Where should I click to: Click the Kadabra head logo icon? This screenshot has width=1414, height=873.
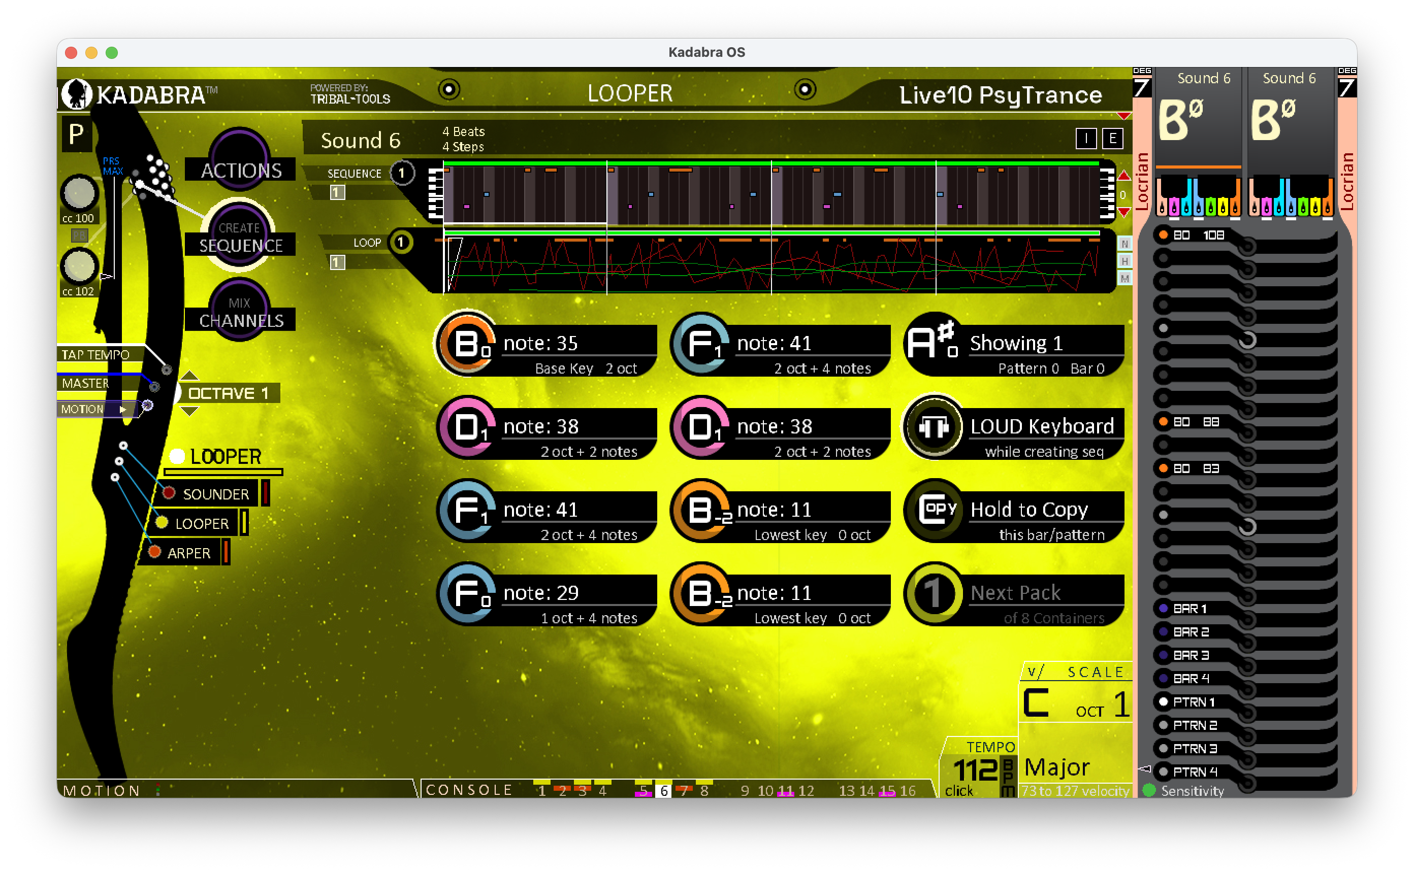[76, 94]
